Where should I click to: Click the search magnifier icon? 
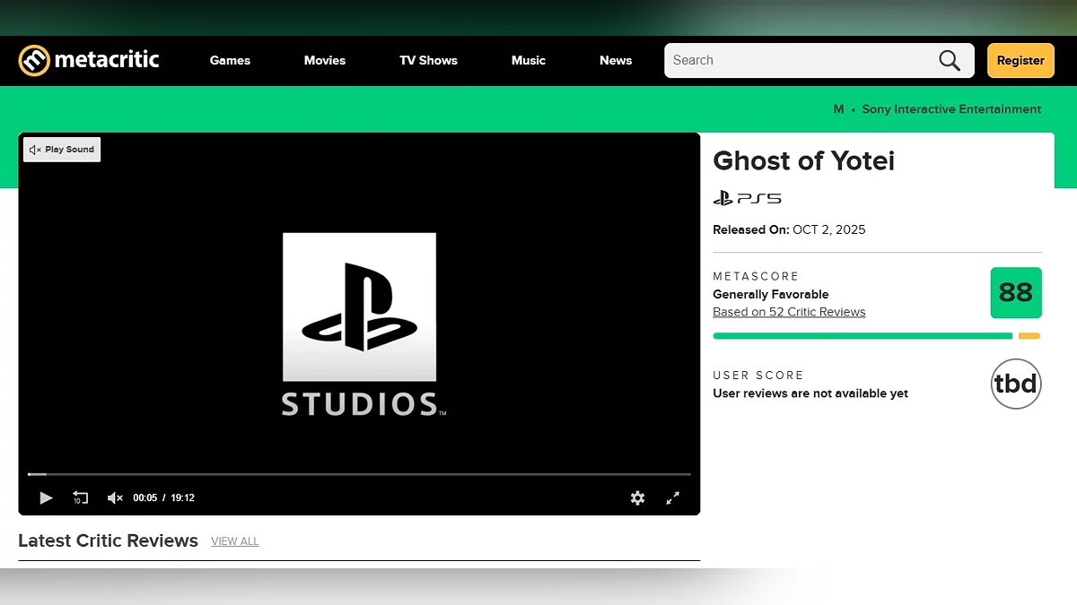pyautogui.click(x=950, y=60)
